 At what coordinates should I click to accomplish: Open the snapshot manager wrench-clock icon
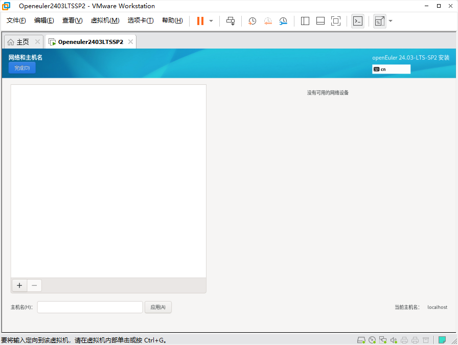coord(283,21)
